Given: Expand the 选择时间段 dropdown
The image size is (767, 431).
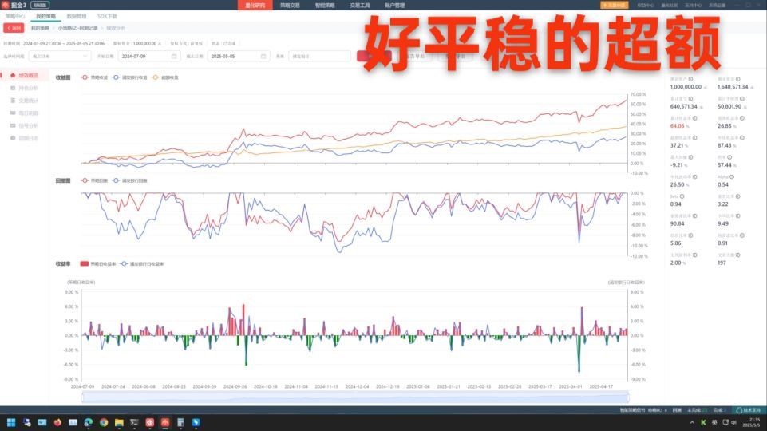Looking at the screenshot, I should click(x=60, y=57).
